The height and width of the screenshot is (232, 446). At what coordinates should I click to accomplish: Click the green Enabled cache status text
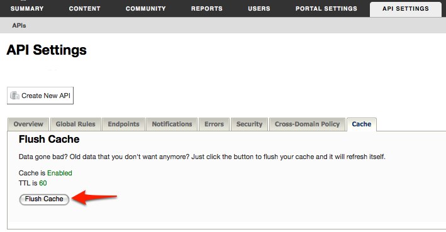pyautogui.click(x=60, y=173)
